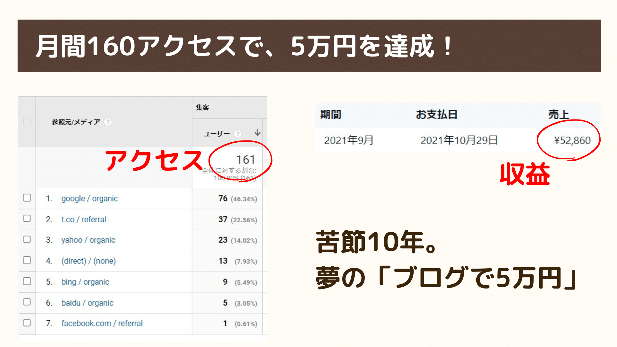Check the facebook.com / referral row checkbox
Screen dimensions: 617x347
point(27,323)
